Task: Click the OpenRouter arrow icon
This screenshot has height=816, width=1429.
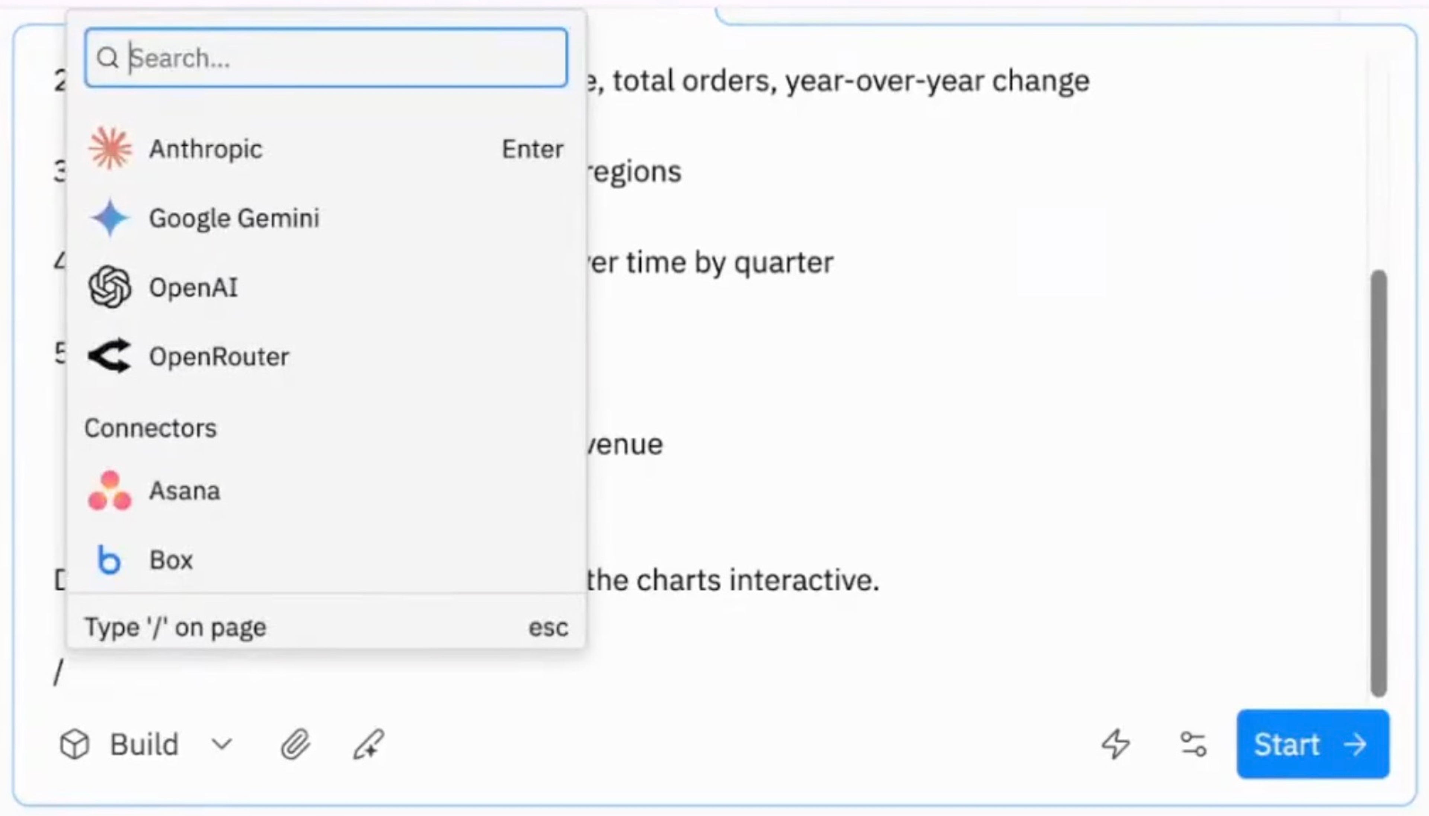Action: click(110, 356)
